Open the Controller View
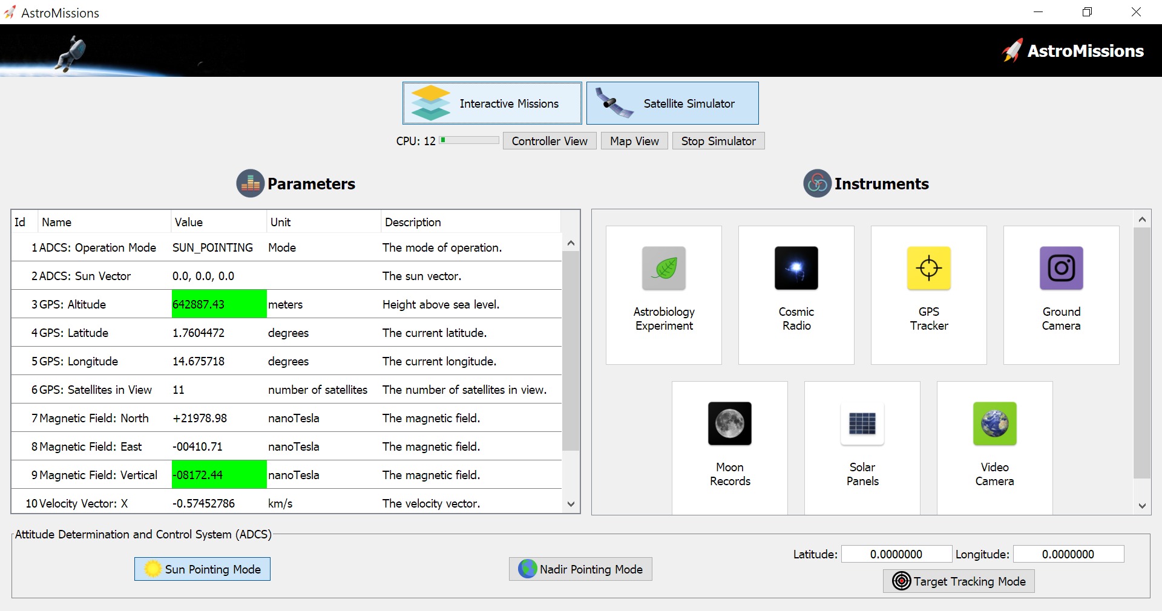The height and width of the screenshot is (611, 1162). tap(550, 141)
